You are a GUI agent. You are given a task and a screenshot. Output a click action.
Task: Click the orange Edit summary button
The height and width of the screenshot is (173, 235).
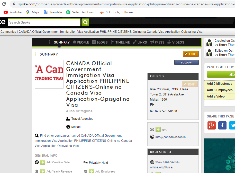(191, 54)
